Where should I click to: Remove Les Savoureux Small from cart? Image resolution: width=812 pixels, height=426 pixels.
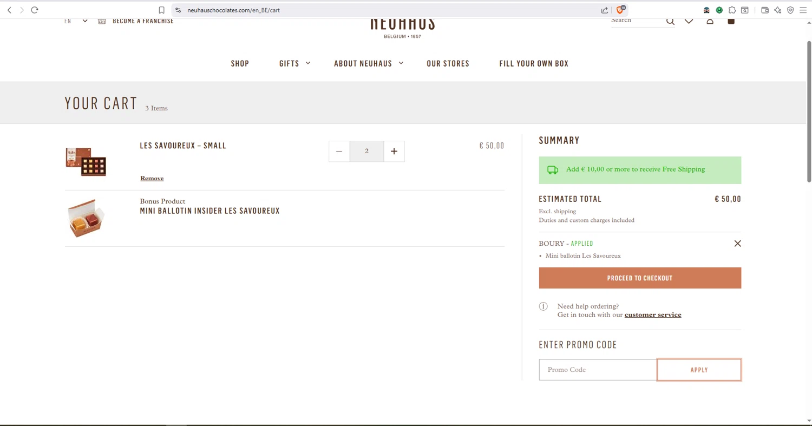pyautogui.click(x=152, y=178)
